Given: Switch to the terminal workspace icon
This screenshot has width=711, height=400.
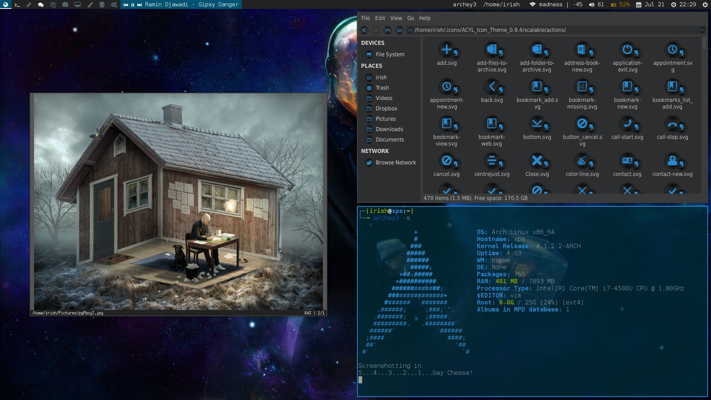Looking at the screenshot, I should [x=17, y=5].
